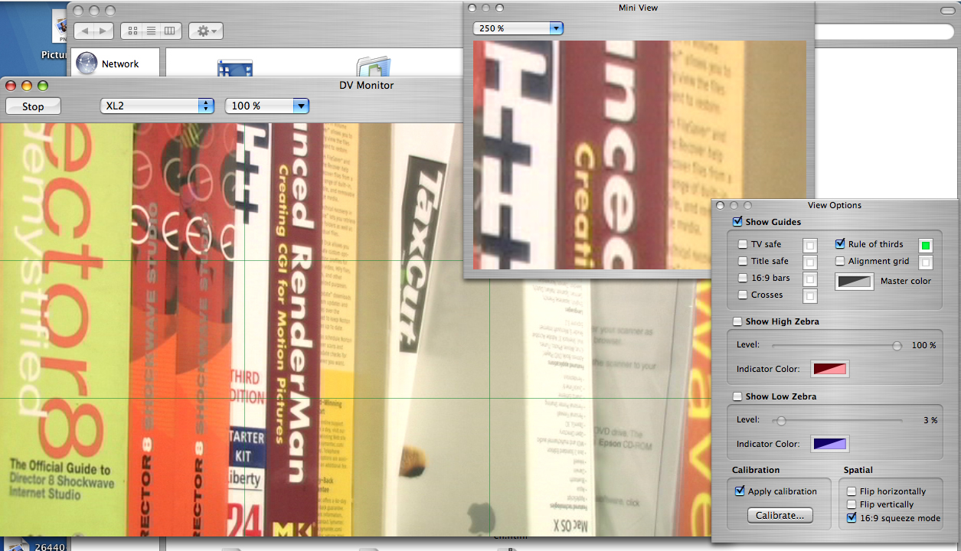Open the green Rule of thirds color well
Screen dimensions: 961x551
tap(926, 246)
